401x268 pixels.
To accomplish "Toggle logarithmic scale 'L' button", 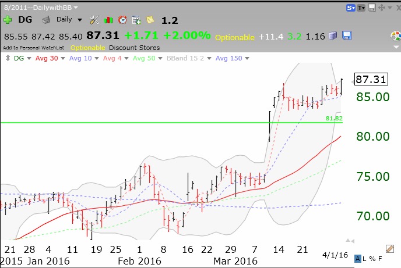I will tap(365, 259).
